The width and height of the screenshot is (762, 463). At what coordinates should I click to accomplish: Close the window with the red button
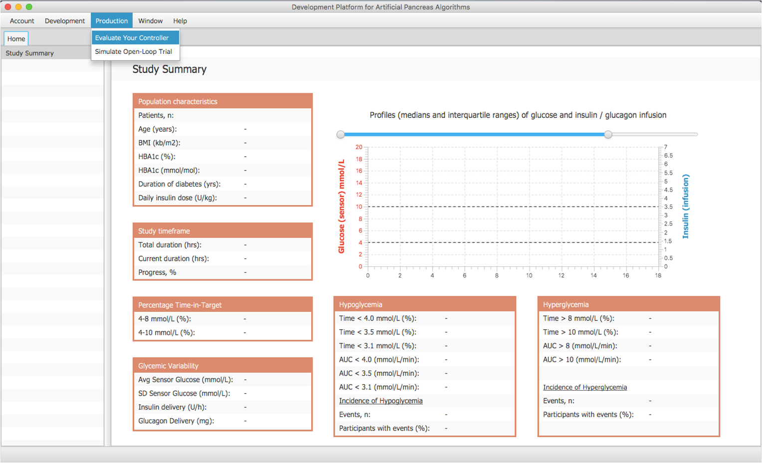click(7, 7)
